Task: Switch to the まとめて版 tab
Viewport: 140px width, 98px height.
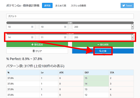Action: coord(61,6)
